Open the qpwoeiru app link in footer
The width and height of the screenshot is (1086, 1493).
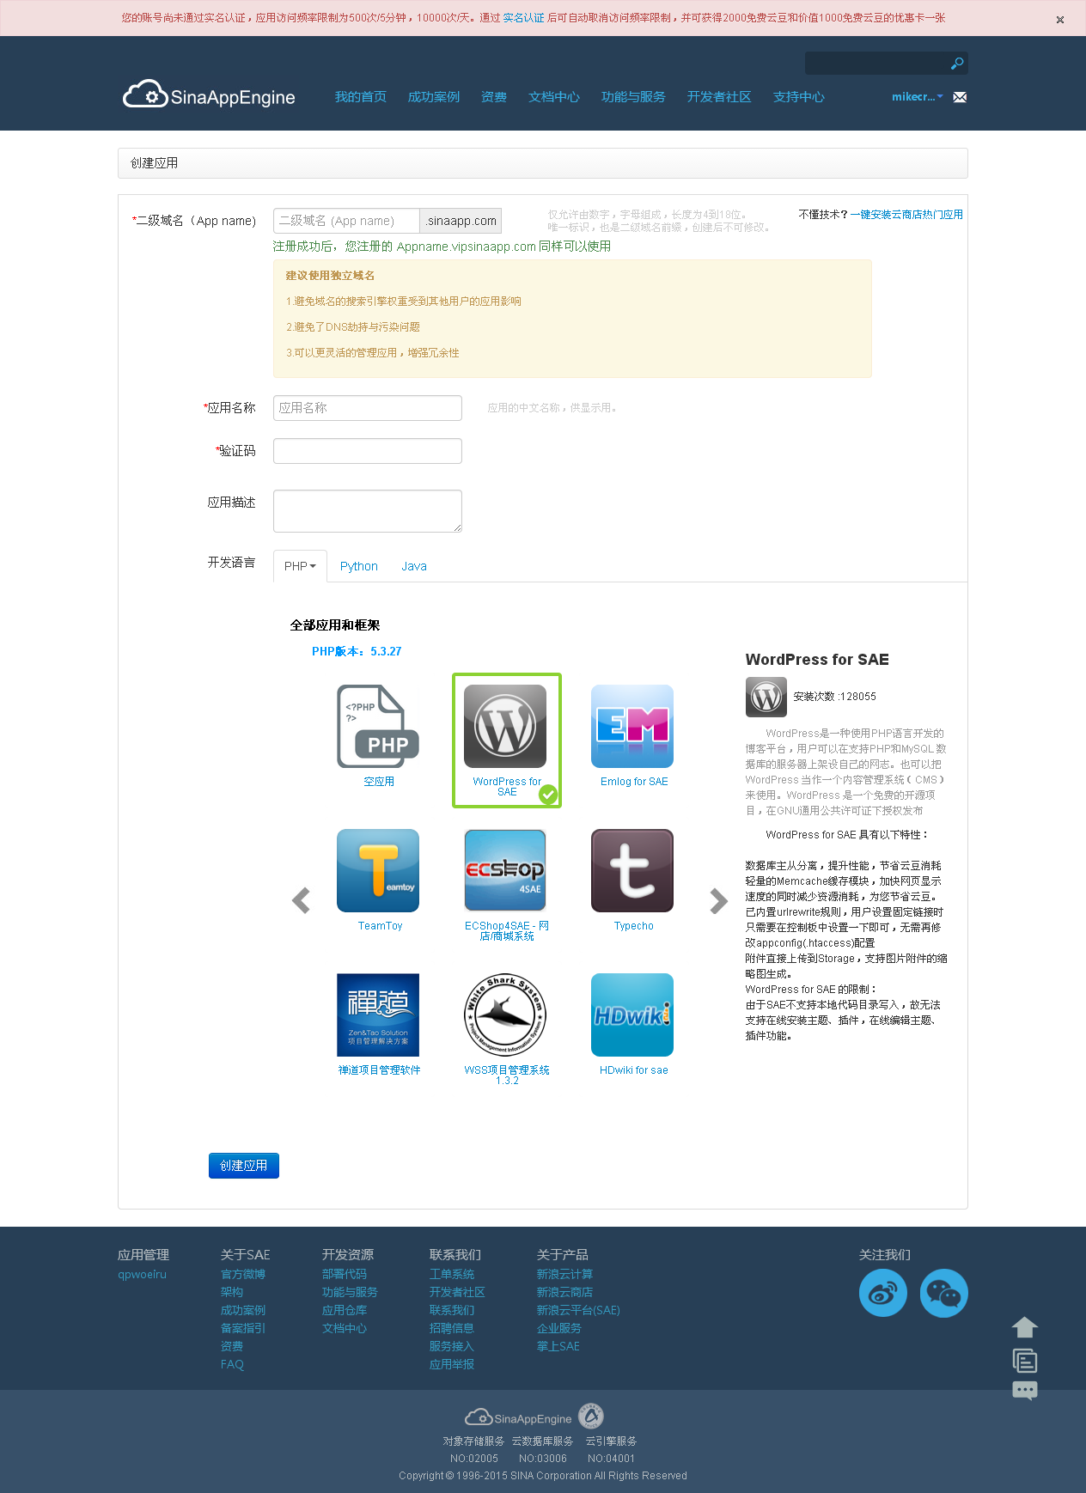[x=143, y=1275]
